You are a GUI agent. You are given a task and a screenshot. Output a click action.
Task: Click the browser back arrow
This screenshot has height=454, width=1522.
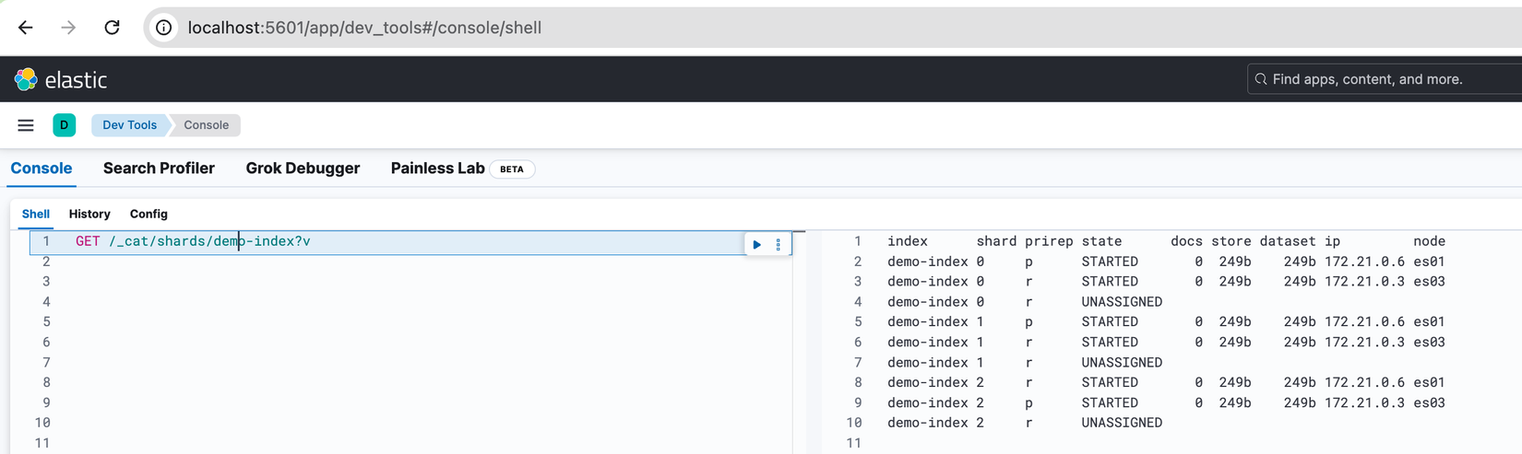(x=26, y=28)
